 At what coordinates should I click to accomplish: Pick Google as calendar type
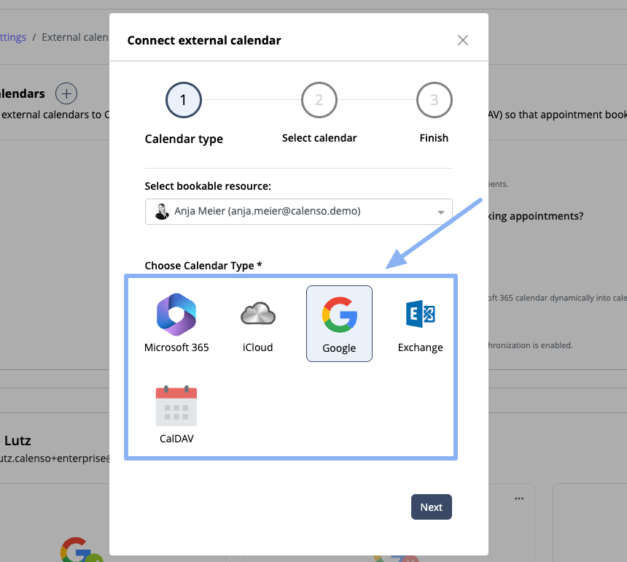tap(339, 323)
